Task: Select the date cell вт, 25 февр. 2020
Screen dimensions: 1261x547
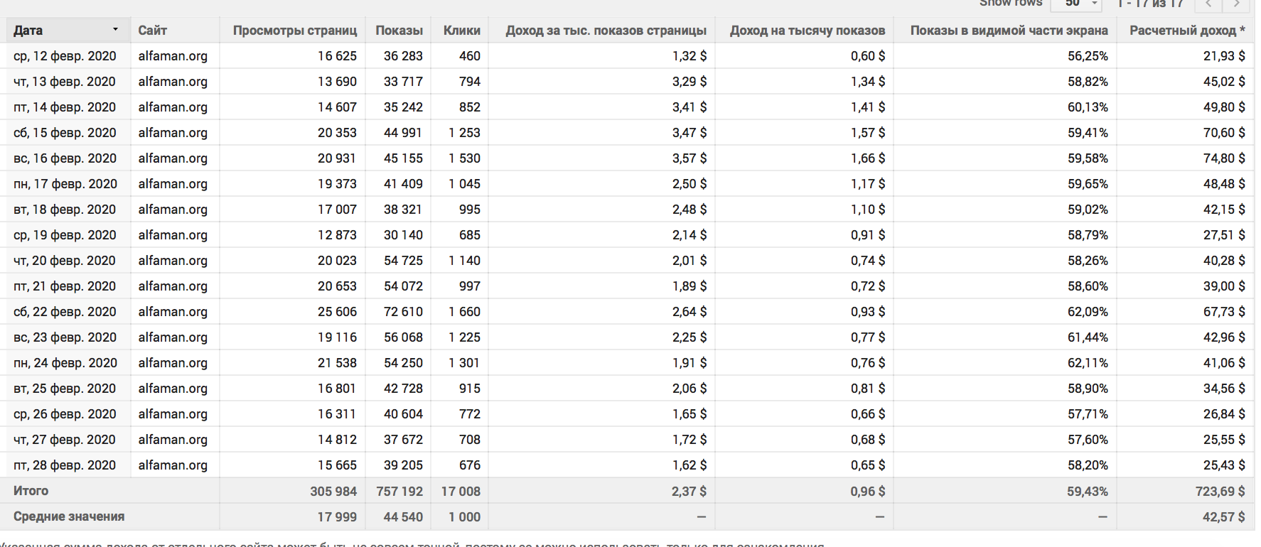Action: pyautogui.click(x=65, y=389)
